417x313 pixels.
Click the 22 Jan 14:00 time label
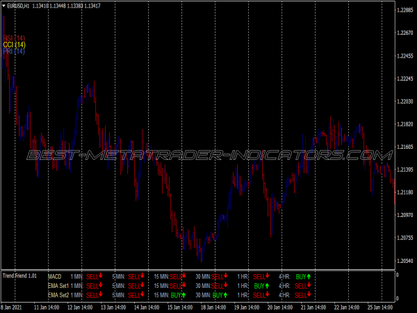click(347, 307)
